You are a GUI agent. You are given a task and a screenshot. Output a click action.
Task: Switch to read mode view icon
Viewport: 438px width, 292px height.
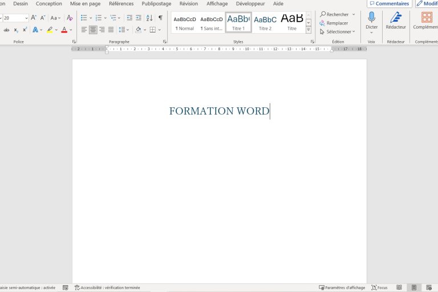[x=399, y=287]
